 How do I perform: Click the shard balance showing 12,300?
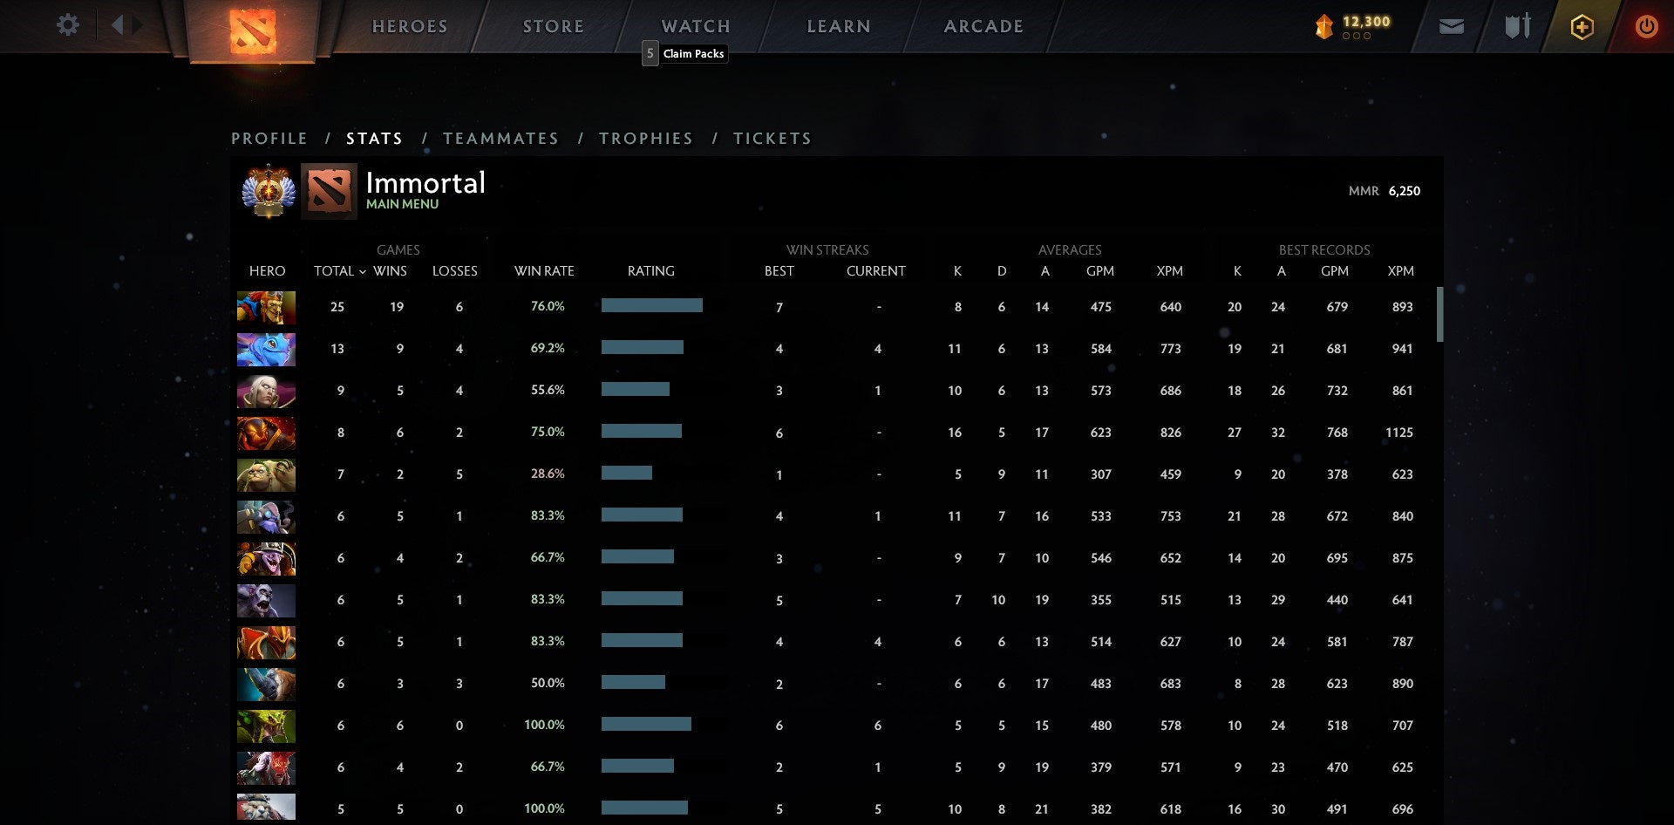coord(1352,25)
